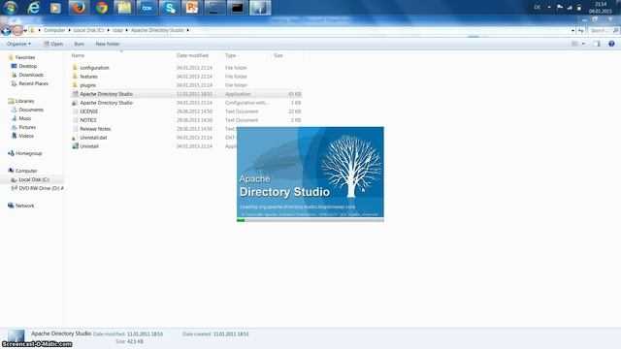The width and height of the screenshot is (621, 349).
Task: Expand the arrow after Computer in breadcrumb
Action: (x=69, y=30)
